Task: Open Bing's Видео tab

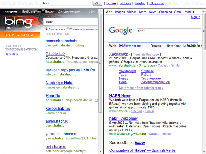Action: (x=49, y=12)
